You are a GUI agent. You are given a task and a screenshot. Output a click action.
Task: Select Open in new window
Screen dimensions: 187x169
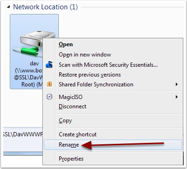[85, 55]
